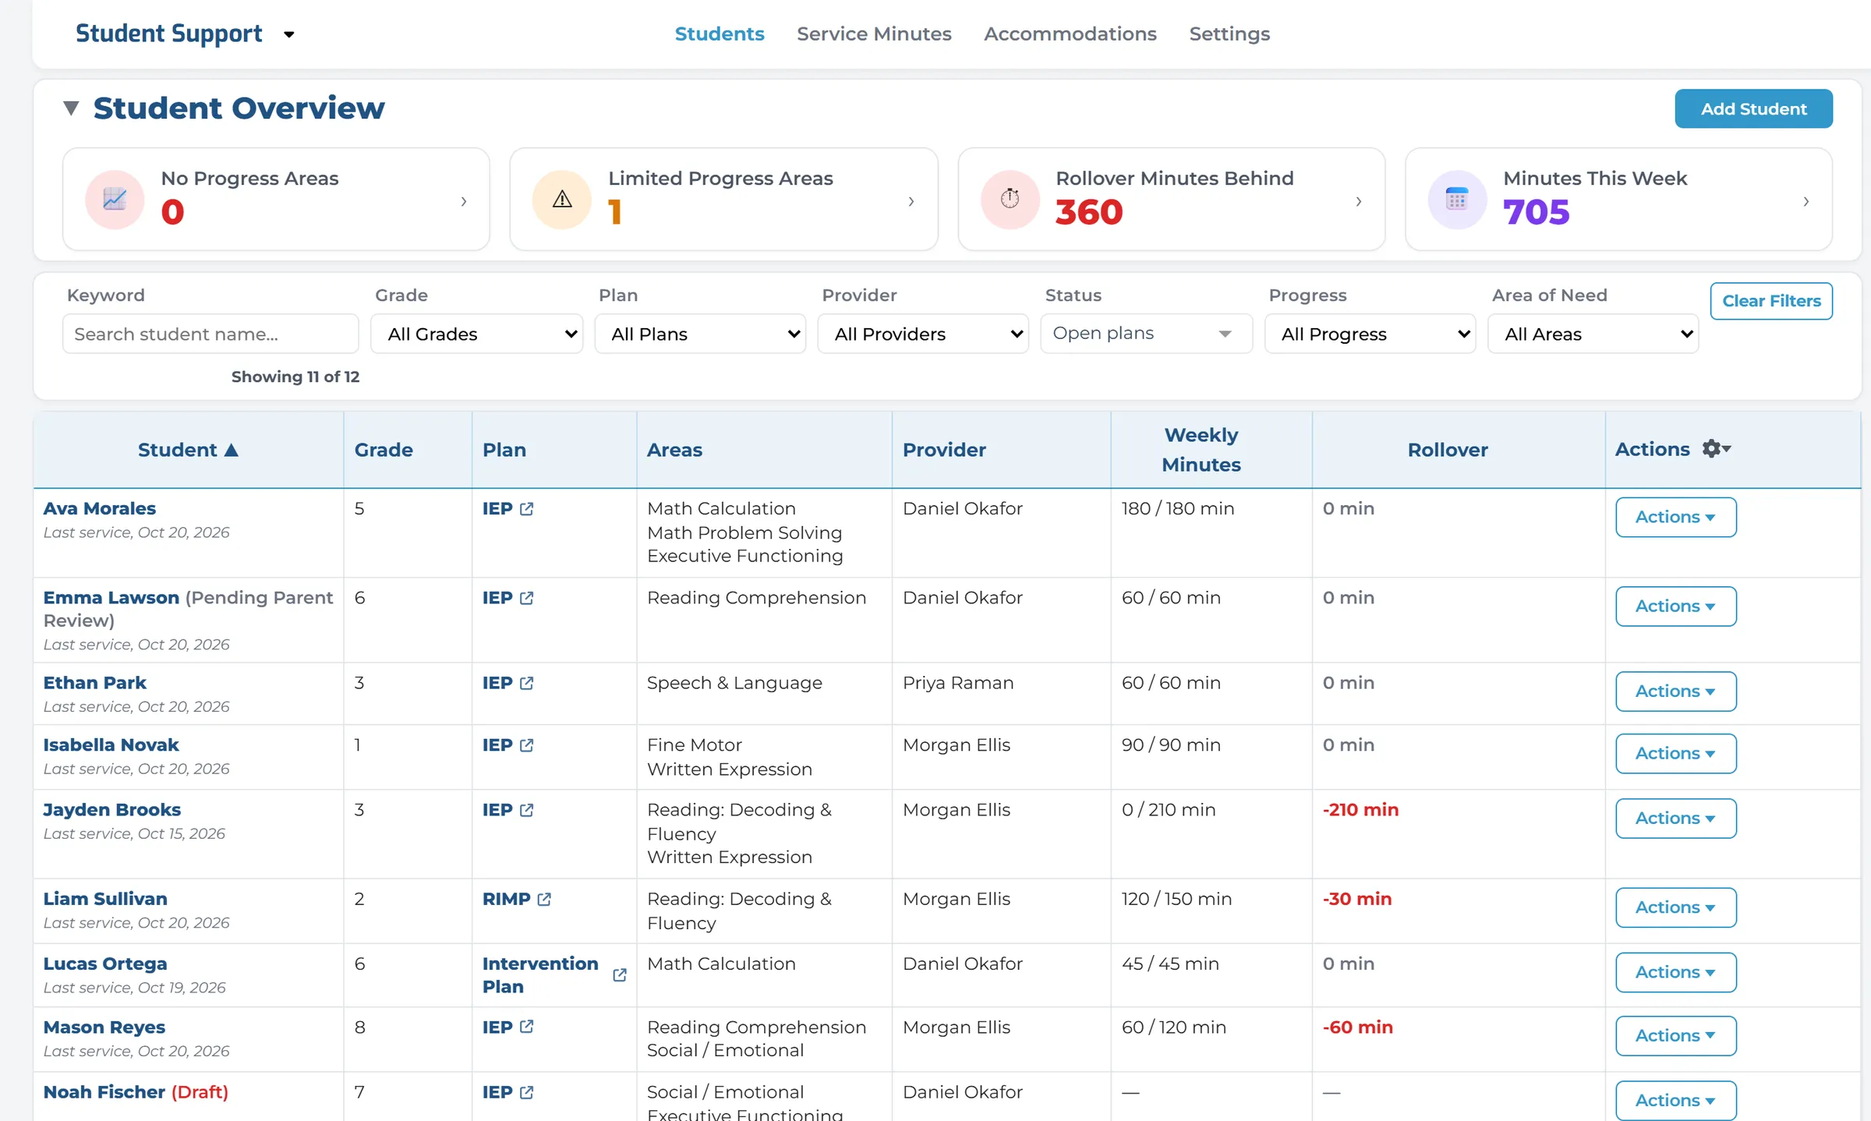Open Actions dropdown for Ava Morales
The width and height of the screenshot is (1871, 1121).
click(1675, 517)
